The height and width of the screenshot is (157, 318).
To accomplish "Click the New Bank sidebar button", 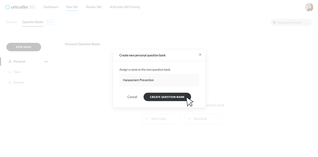I will (x=24, y=47).
